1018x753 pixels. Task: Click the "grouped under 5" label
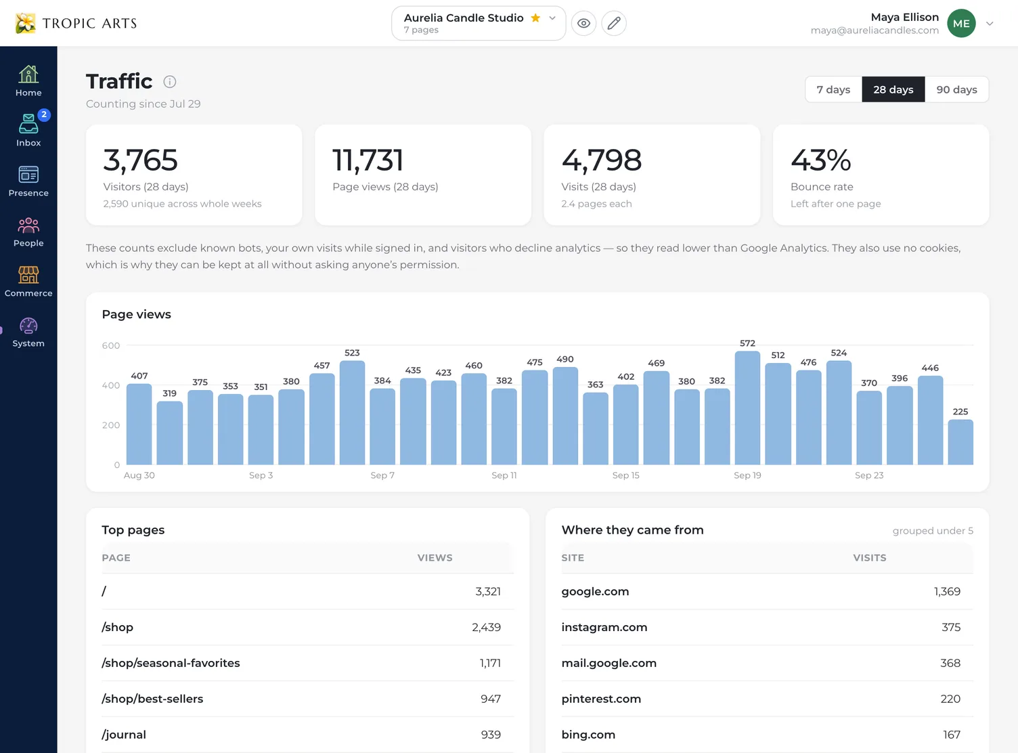pyautogui.click(x=933, y=531)
